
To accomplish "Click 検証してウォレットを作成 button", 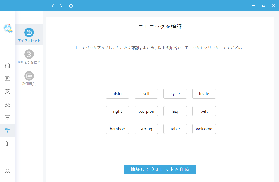I will click(160, 169).
